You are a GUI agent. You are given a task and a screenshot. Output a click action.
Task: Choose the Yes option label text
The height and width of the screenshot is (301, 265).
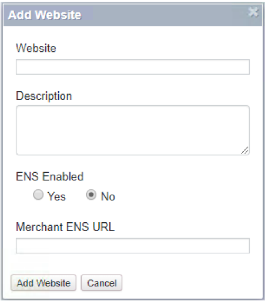pyautogui.click(x=56, y=196)
